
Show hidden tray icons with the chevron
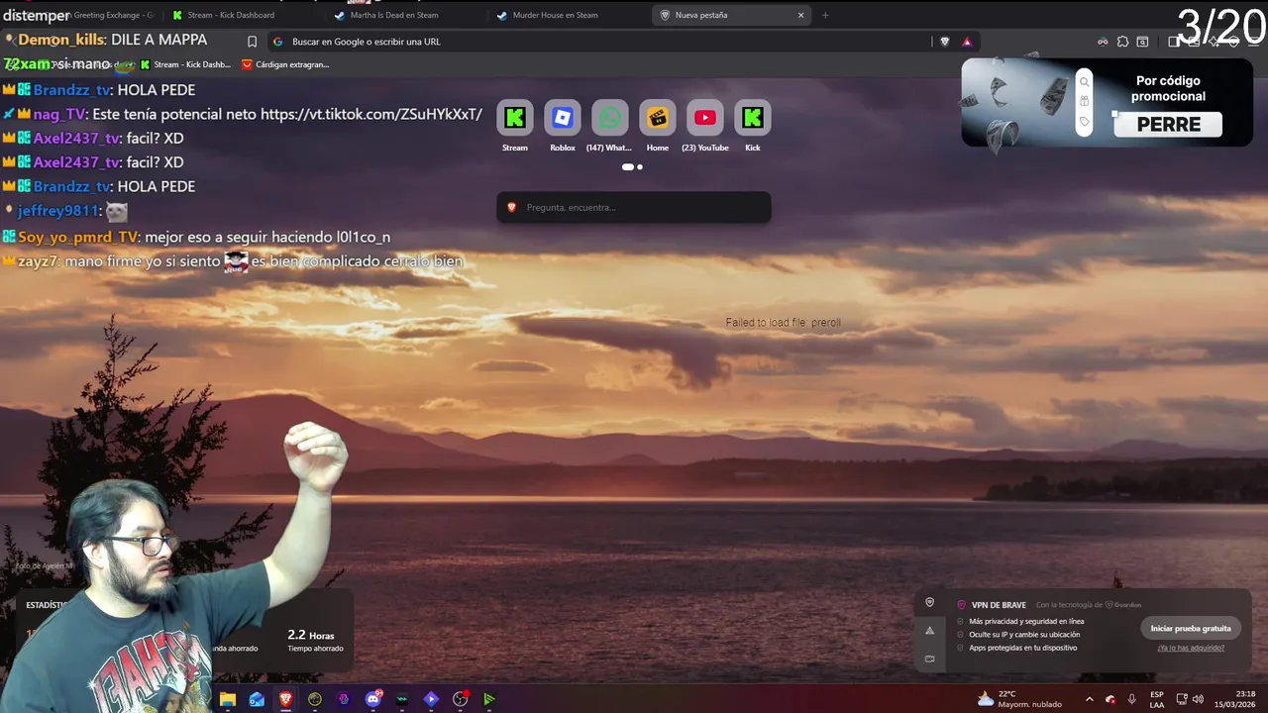coord(1090,699)
